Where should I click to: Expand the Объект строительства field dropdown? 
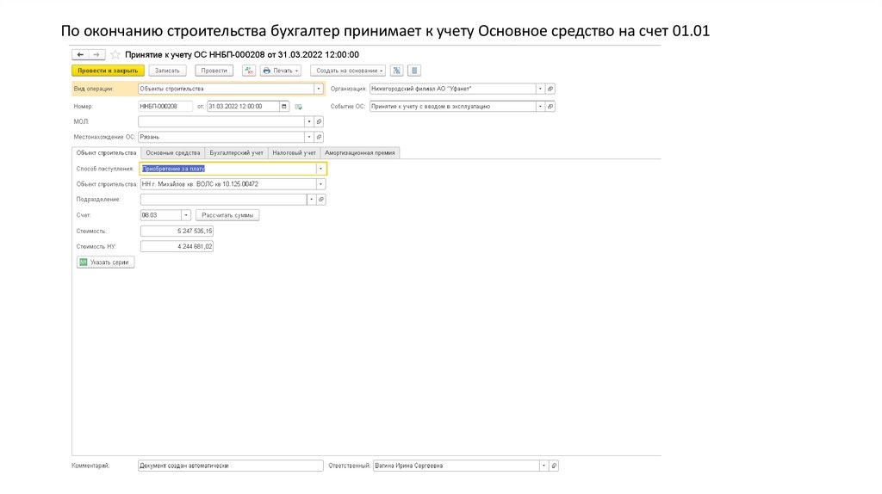point(320,184)
